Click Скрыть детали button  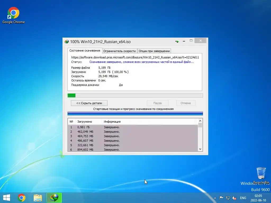89,103
